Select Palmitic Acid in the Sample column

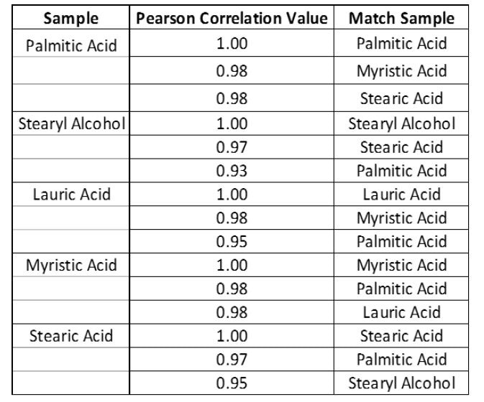[x=70, y=45]
